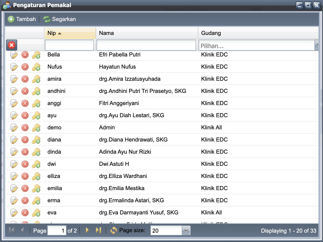Click the Segarkan refresh button
323x242 pixels.
60,19
